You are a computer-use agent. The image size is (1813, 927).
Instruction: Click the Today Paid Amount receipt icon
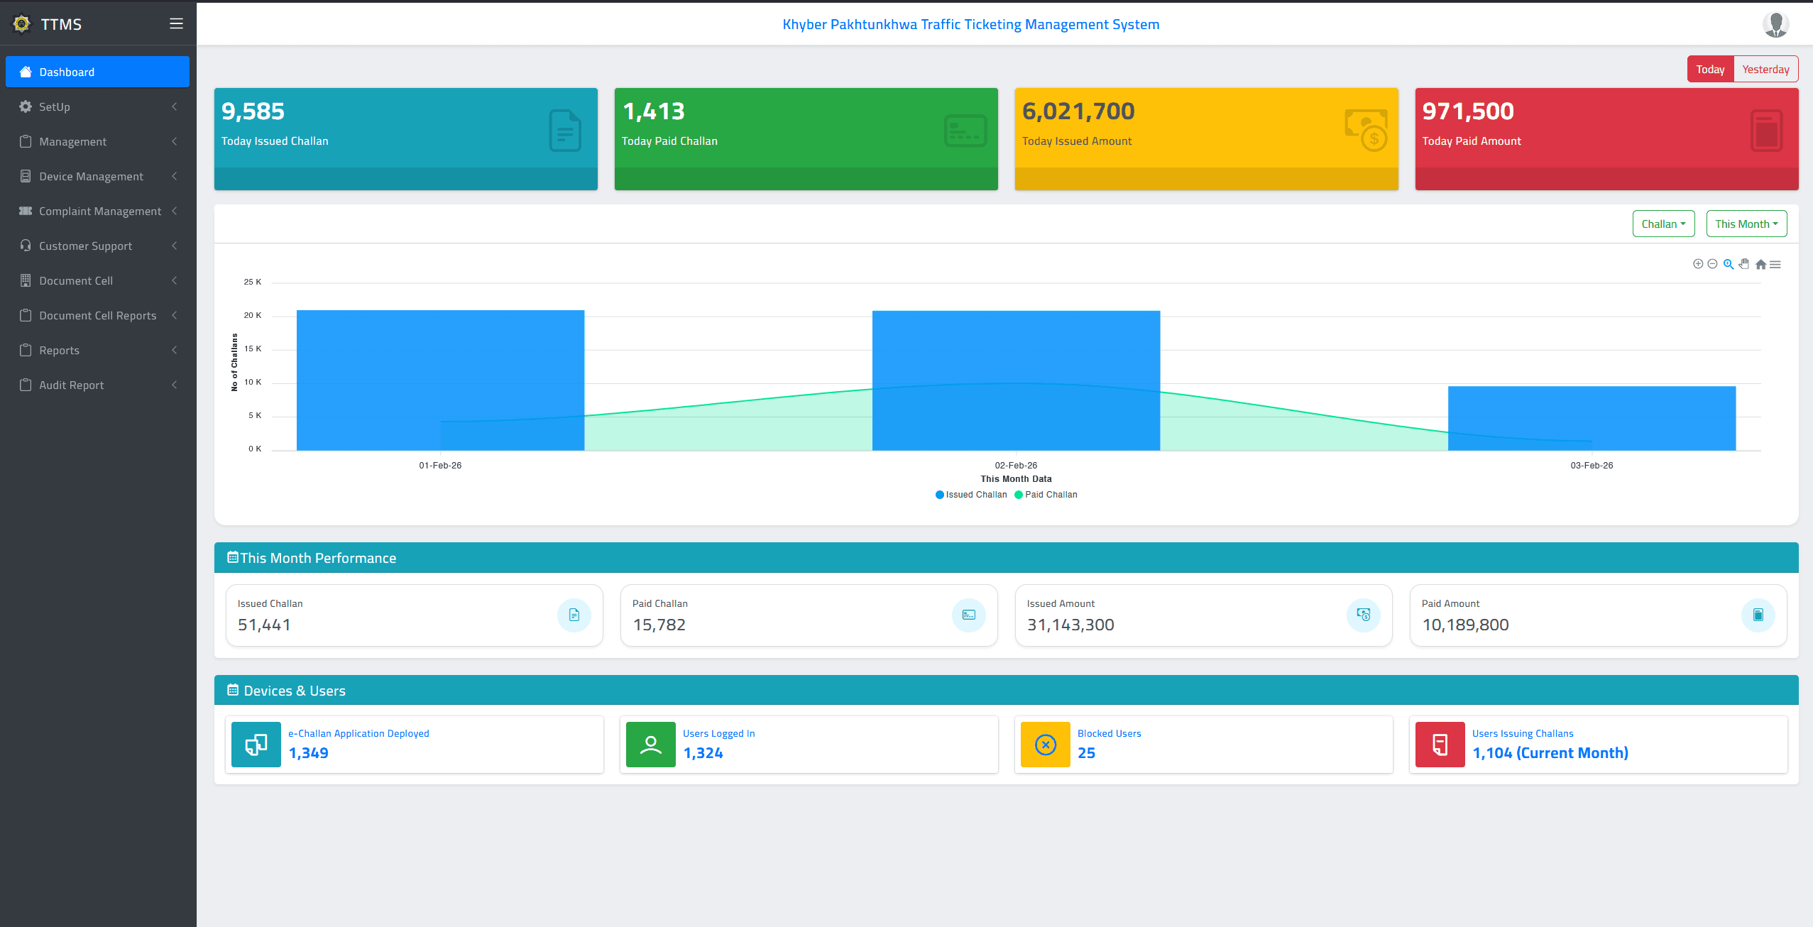pyautogui.click(x=1766, y=131)
